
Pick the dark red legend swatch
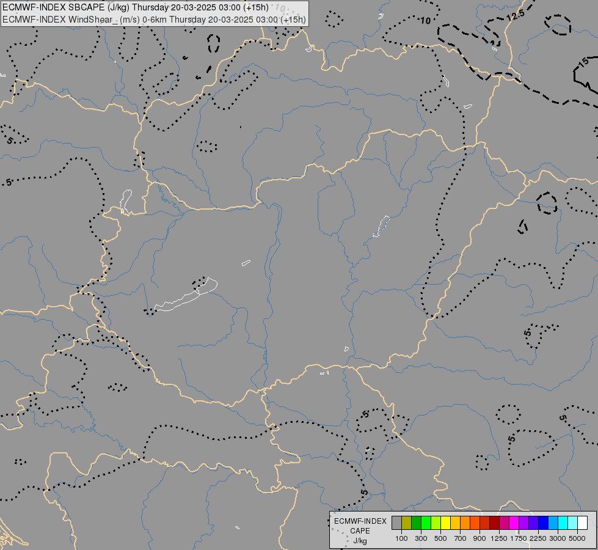[x=494, y=523]
